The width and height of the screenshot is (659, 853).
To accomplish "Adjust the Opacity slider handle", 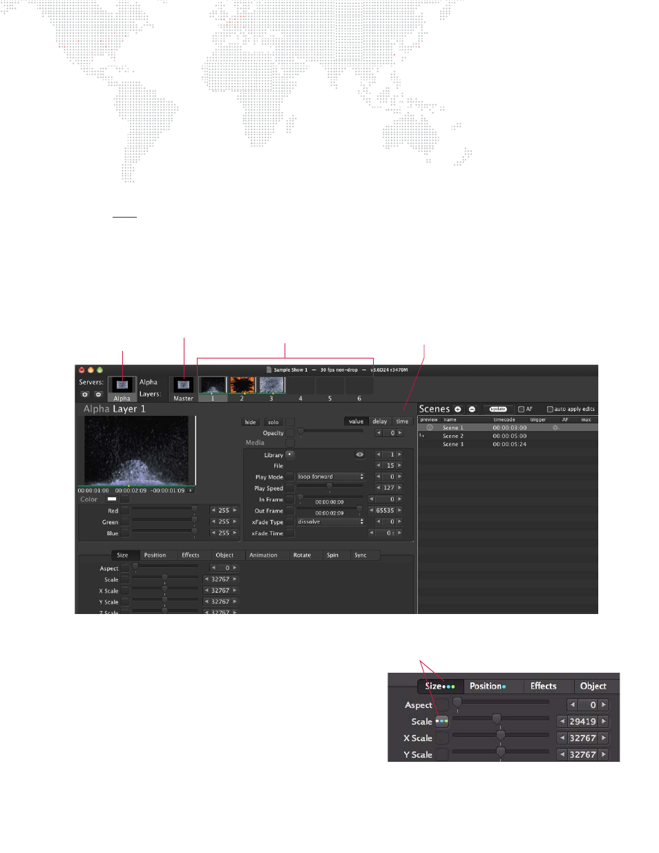I will point(300,432).
